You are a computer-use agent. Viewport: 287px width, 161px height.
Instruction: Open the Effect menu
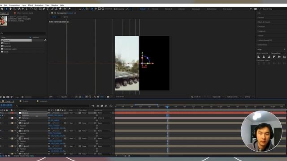coord(30,5)
